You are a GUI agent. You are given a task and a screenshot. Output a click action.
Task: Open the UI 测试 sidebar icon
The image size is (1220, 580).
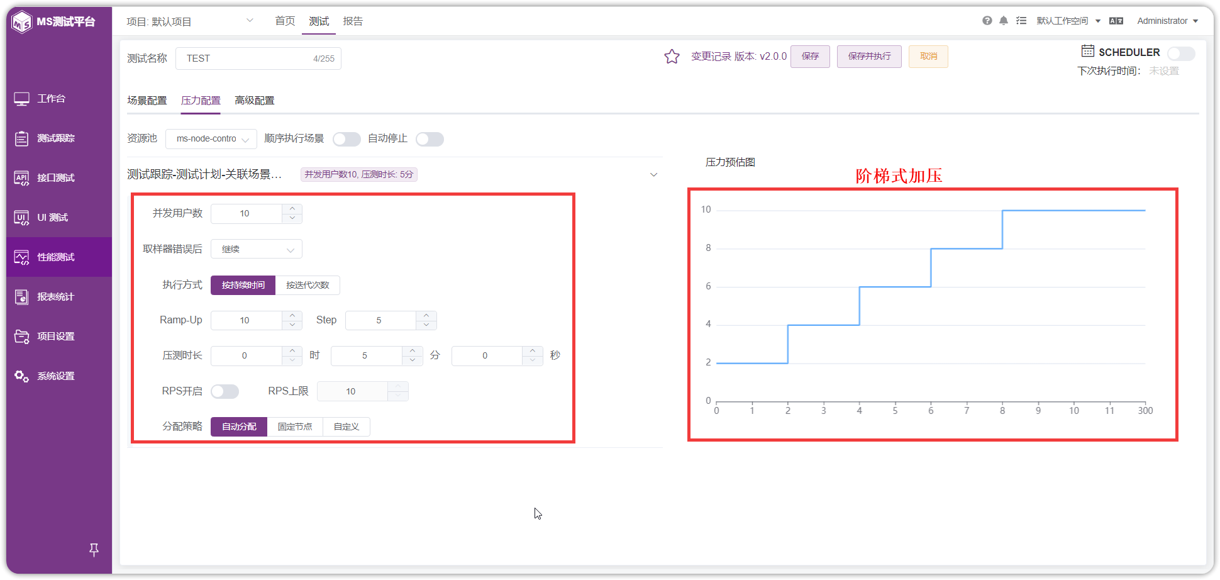pos(21,218)
